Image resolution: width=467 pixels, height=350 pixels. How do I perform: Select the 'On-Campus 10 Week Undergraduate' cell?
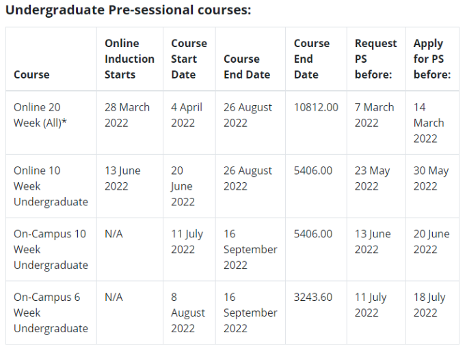point(51,249)
